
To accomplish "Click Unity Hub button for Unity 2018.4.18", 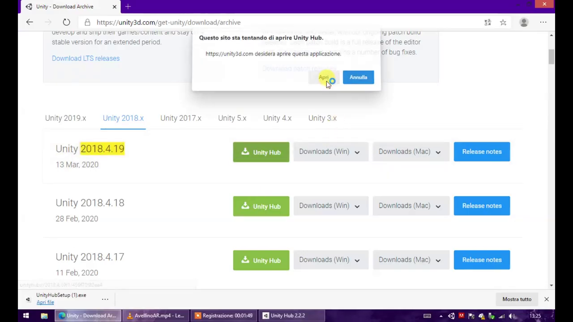I will click(261, 206).
